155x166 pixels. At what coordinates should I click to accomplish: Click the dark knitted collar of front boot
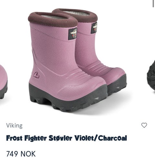[x=53, y=20]
